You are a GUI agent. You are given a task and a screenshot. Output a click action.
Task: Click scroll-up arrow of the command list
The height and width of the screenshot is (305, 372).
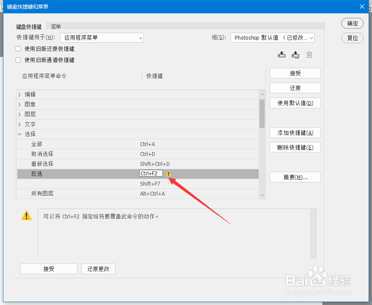click(262, 94)
